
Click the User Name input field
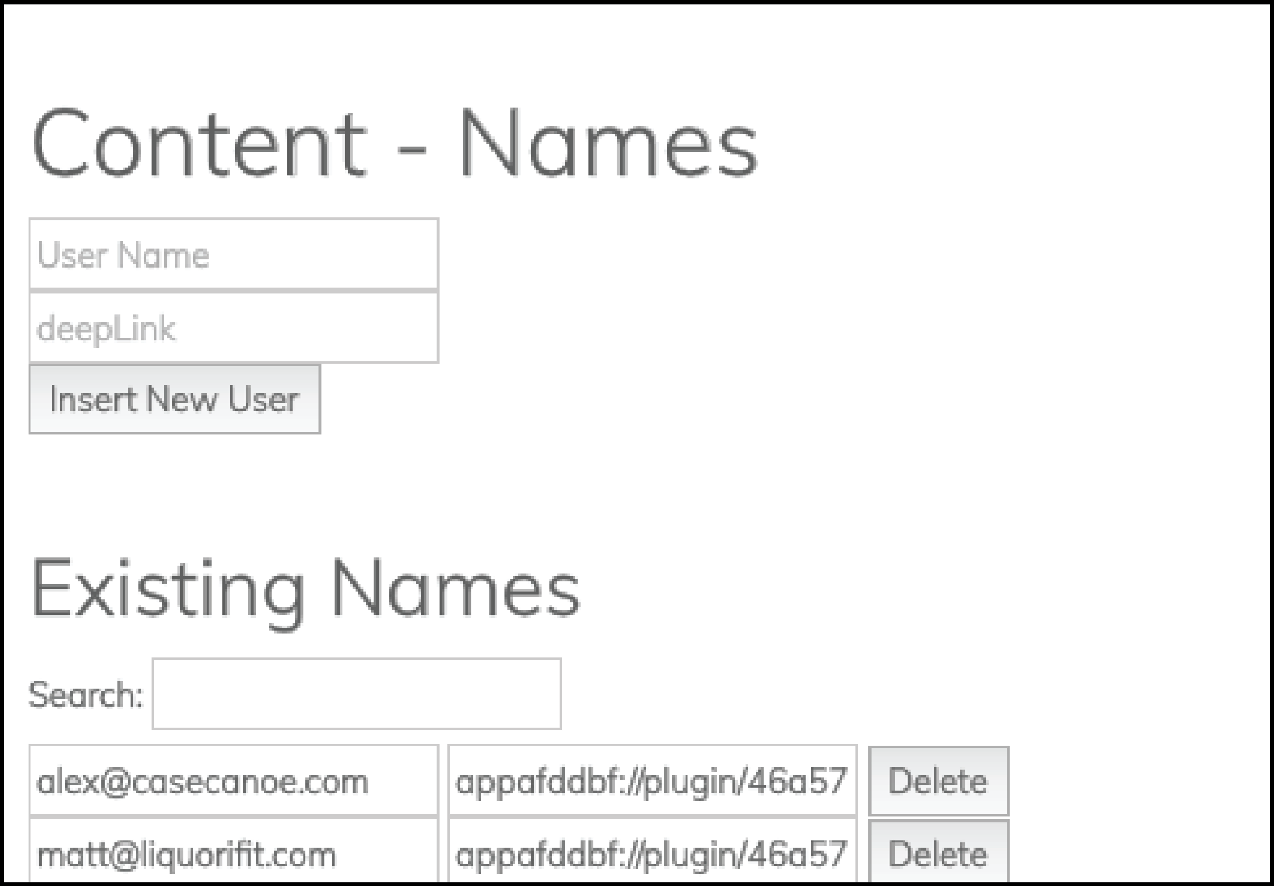pos(233,254)
